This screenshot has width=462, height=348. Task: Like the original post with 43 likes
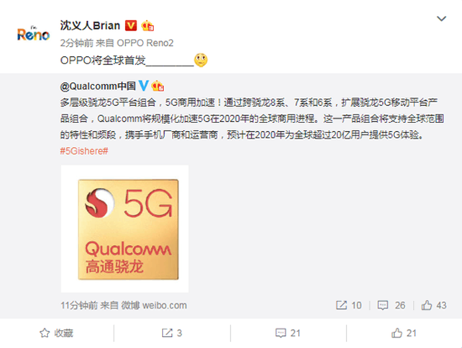434,305
